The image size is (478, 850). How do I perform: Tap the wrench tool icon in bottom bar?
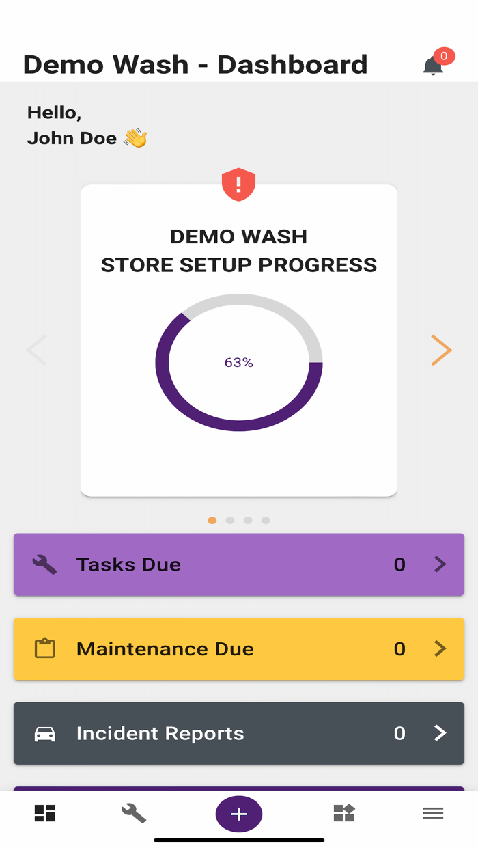134,813
